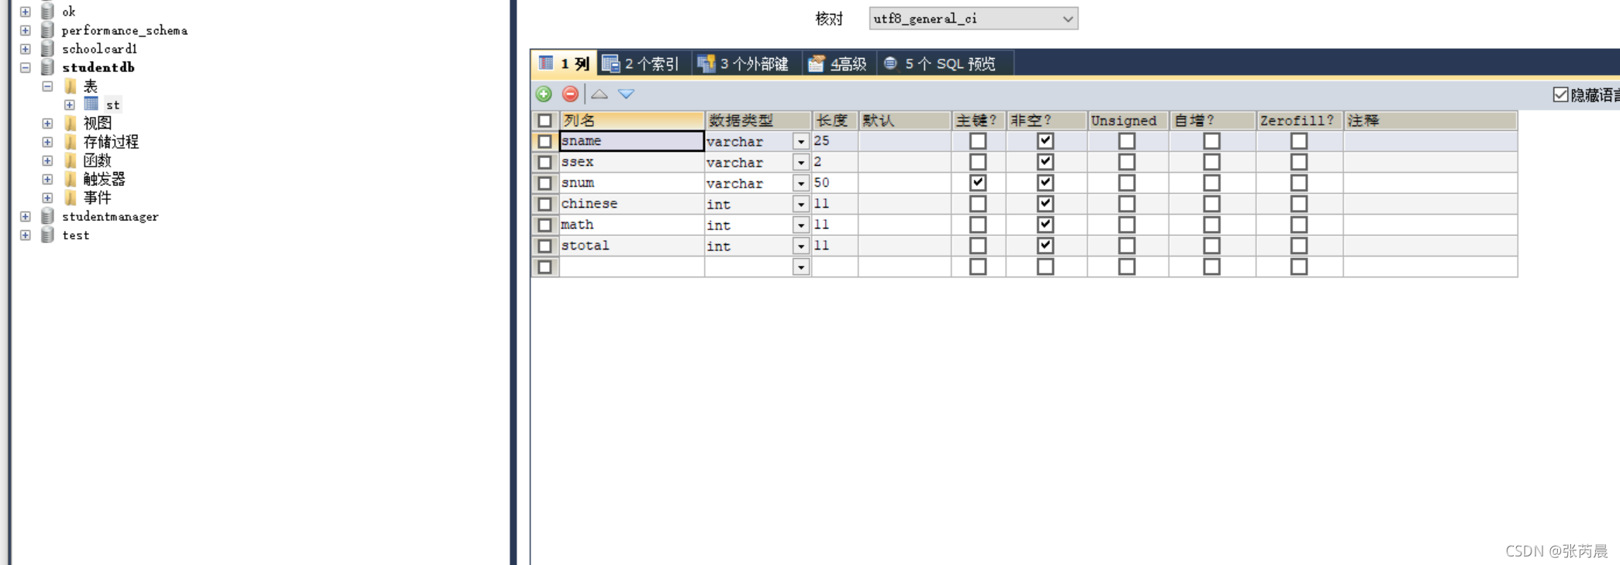
Task: Open the data type dropdown for snum
Action: [801, 184]
